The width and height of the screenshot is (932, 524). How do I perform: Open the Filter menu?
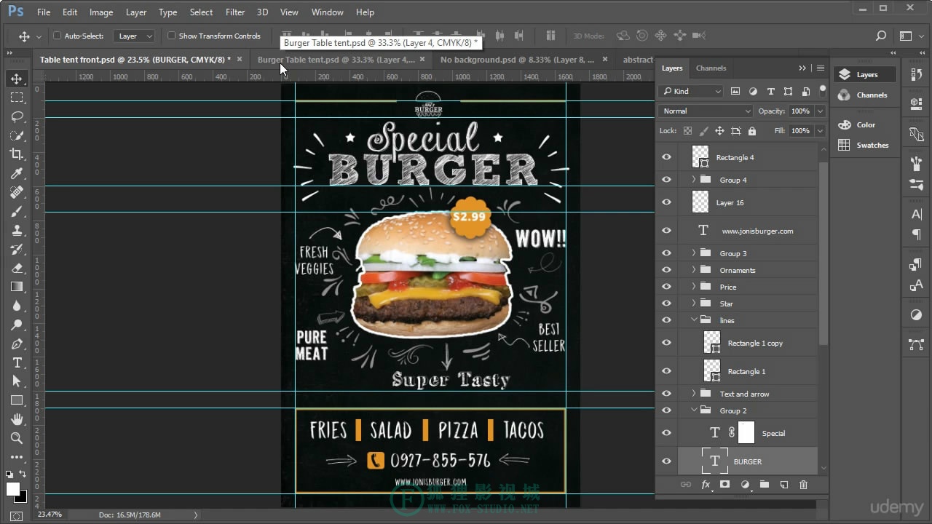point(235,12)
